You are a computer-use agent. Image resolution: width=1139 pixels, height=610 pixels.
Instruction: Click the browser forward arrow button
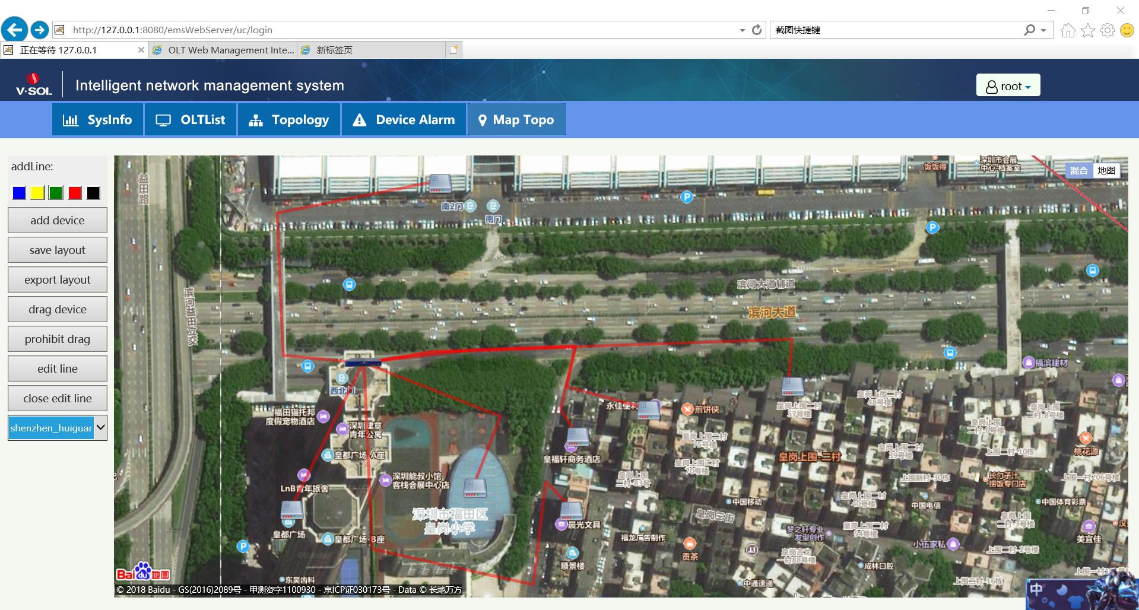point(40,30)
